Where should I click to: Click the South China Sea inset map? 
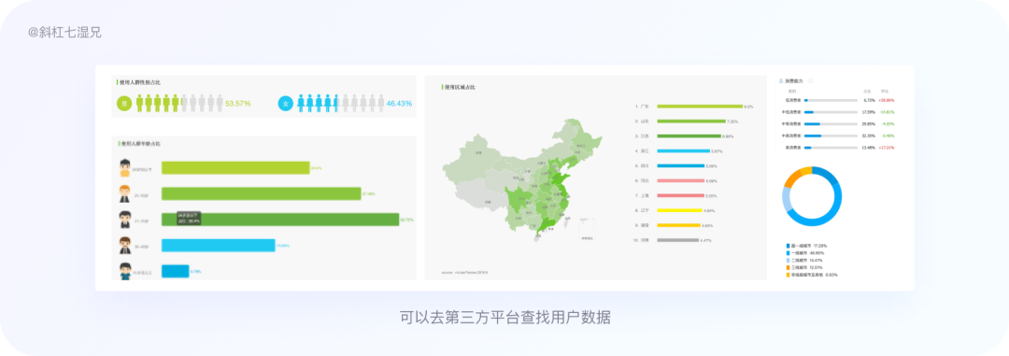point(587,230)
